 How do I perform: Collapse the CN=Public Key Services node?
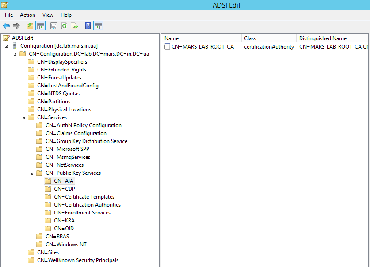tap(32, 173)
